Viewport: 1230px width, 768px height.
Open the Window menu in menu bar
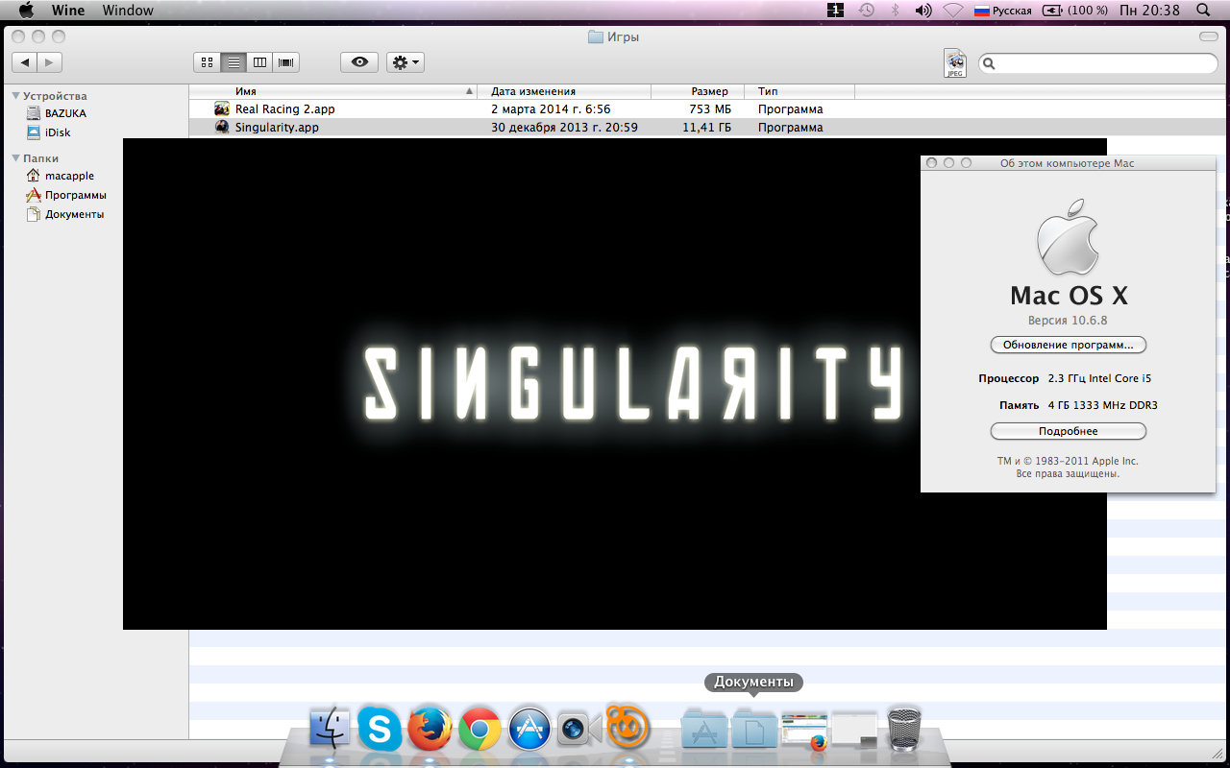[x=128, y=11]
